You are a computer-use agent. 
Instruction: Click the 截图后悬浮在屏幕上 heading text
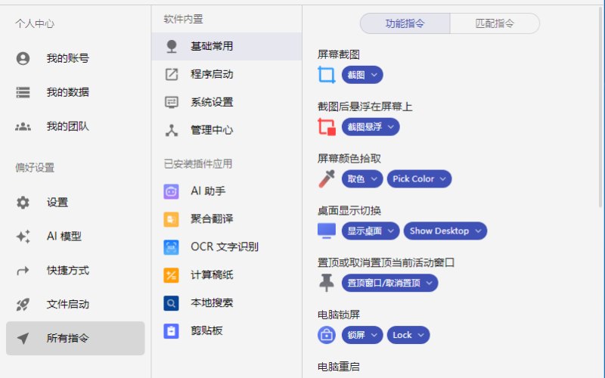point(365,107)
